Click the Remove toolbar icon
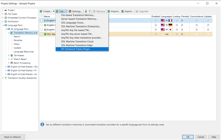This screenshot has height=140, width=221. pos(94,11)
